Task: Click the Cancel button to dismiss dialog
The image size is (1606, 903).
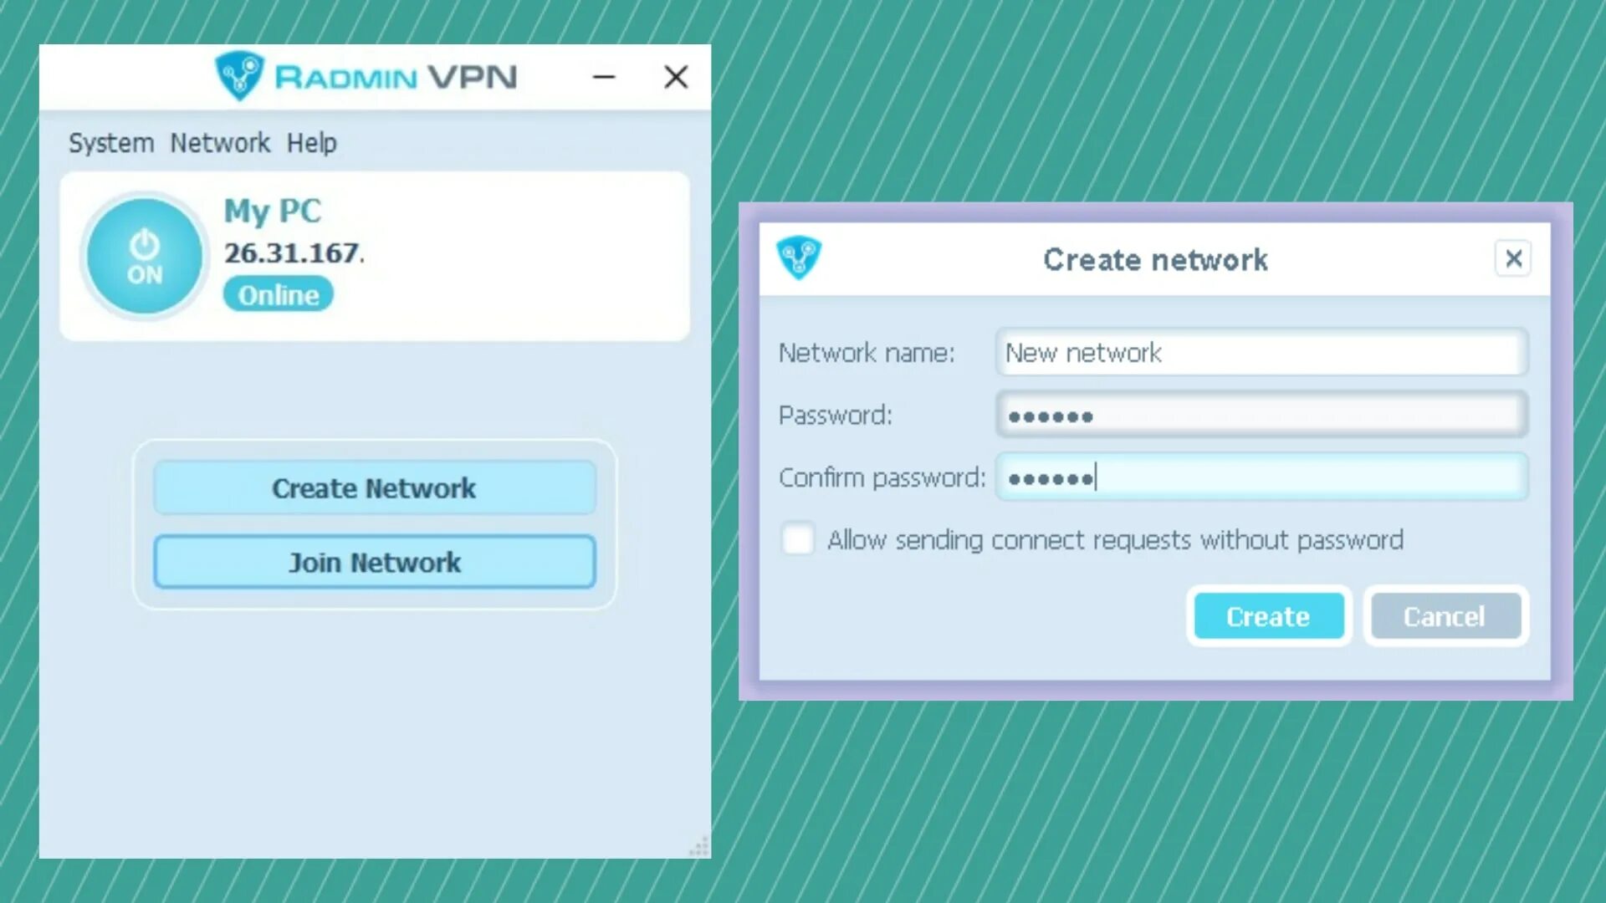Action: [1444, 616]
